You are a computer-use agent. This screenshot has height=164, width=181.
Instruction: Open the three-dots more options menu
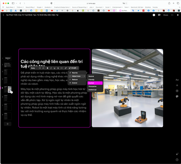click(x=172, y=15)
